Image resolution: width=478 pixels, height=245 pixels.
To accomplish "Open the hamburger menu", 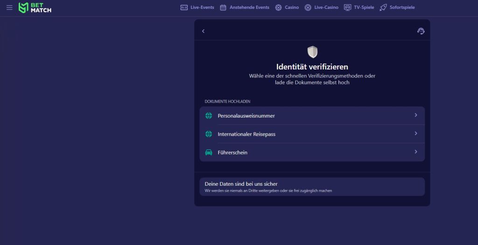I will pos(9,7).
